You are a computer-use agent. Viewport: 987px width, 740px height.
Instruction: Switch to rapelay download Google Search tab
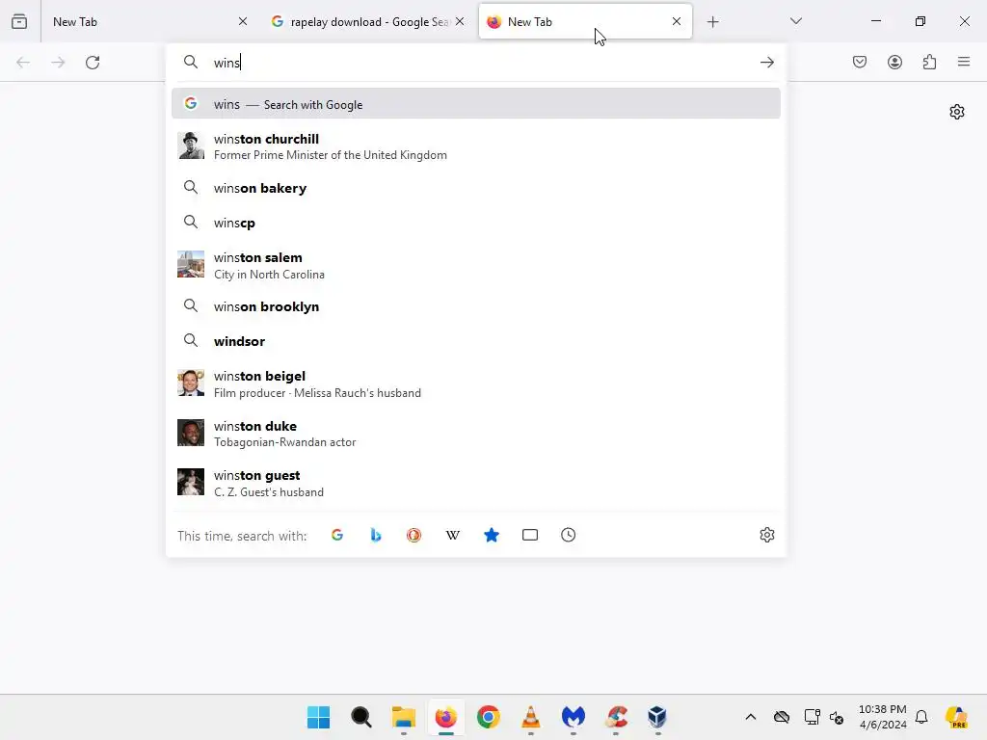(369, 22)
